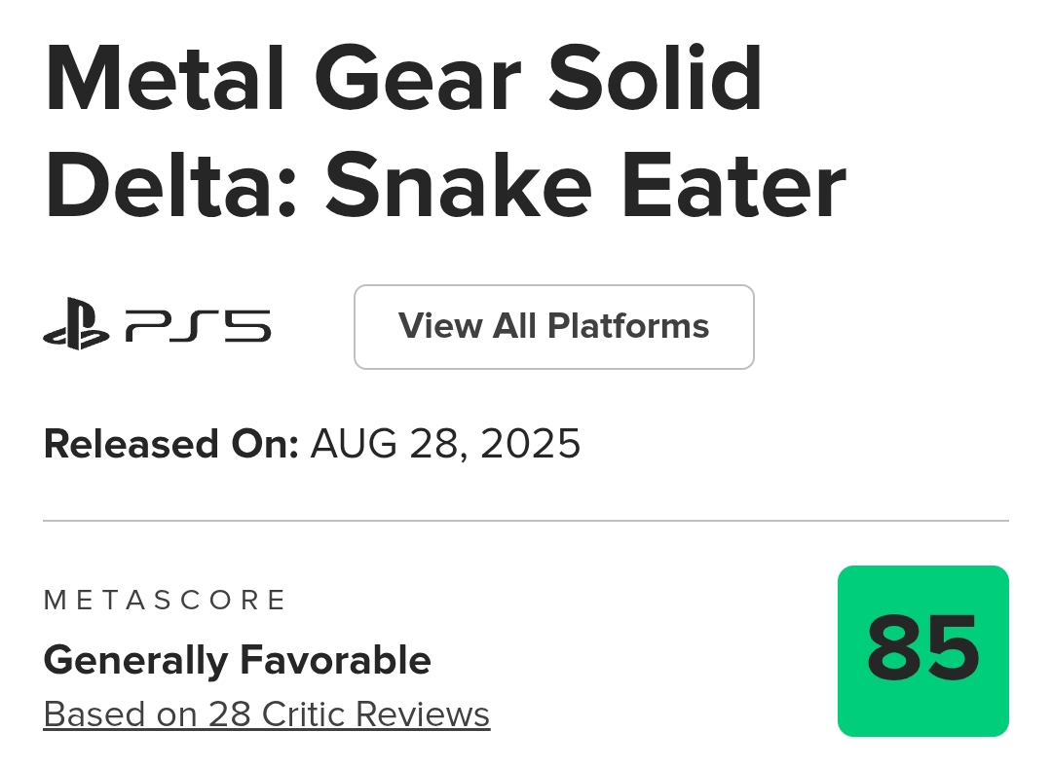The image size is (1052, 768).
Task: Click the green 85 Metascore box
Action: tap(922, 650)
